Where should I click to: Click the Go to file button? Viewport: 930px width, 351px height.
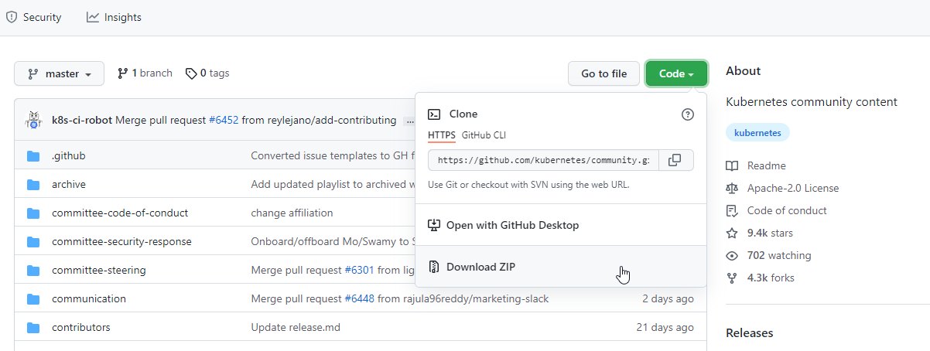(603, 73)
